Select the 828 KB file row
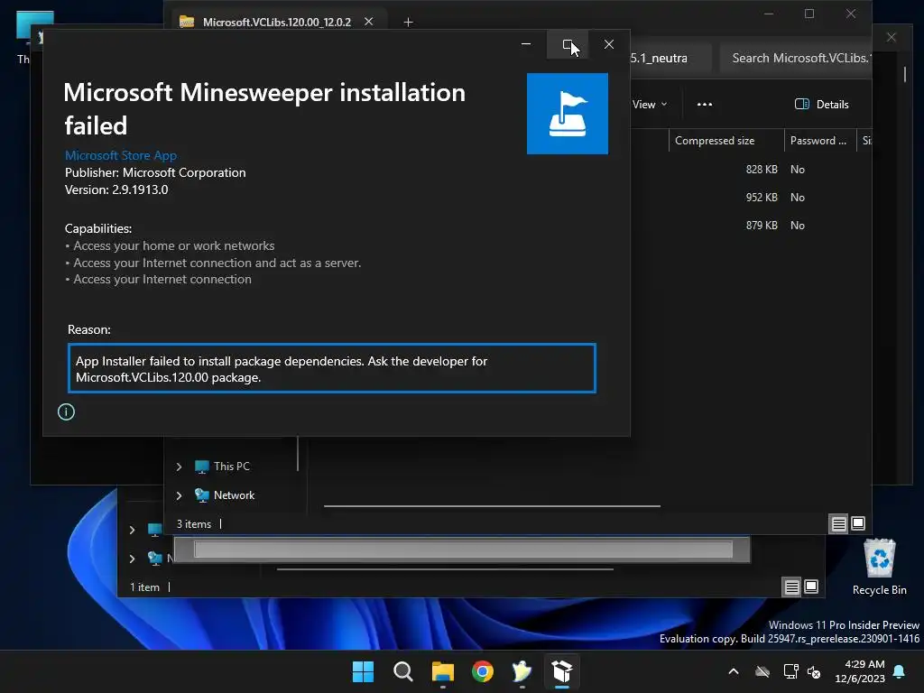Viewport: 924px width, 693px height. [752, 170]
